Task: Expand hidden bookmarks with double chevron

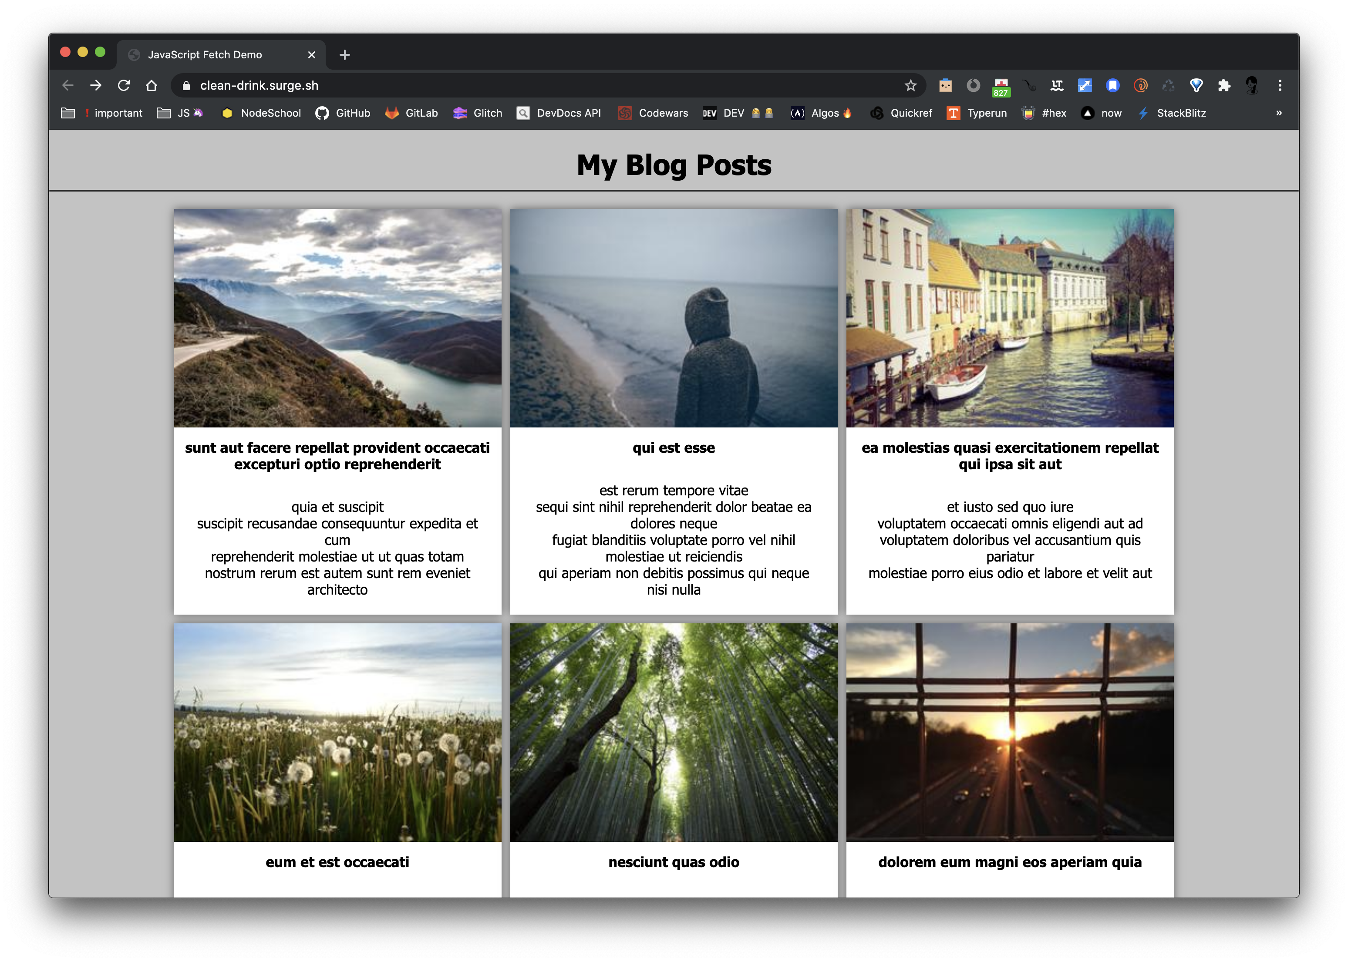Action: point(1279,113)
